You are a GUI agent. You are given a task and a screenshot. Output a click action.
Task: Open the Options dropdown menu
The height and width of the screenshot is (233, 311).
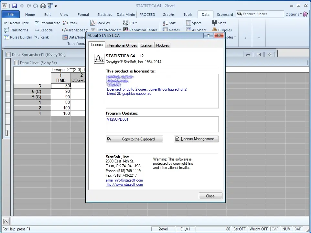(294, 14)
